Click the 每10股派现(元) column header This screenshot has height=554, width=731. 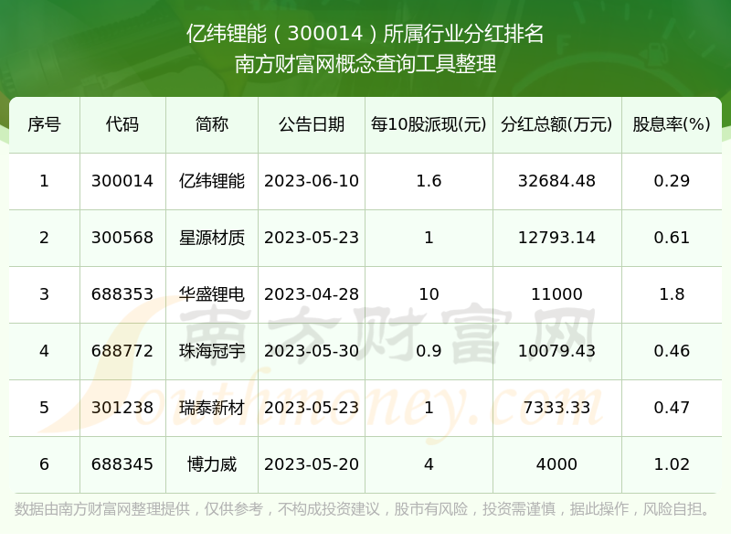(x=429, y=124)
